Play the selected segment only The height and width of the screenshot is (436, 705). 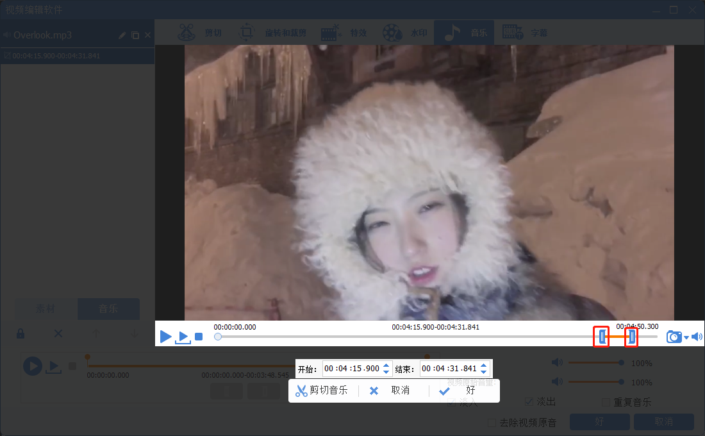pos(183,337)
